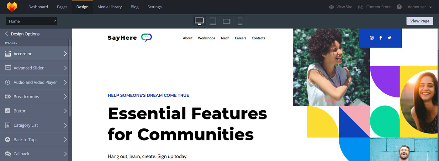
Task: Open the help question mark icon
Action: tap(399, 7)
